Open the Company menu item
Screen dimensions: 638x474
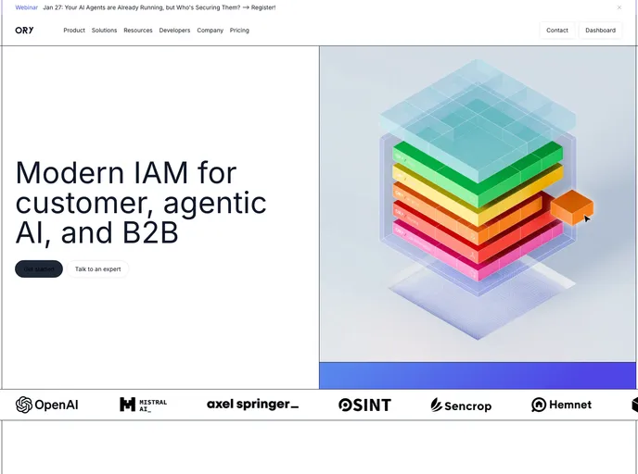click(210, 31)
